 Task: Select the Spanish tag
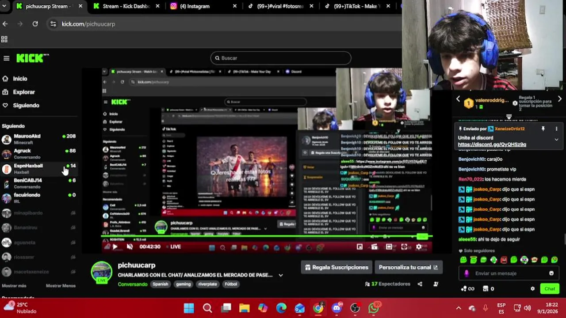[x=161, y=284]
